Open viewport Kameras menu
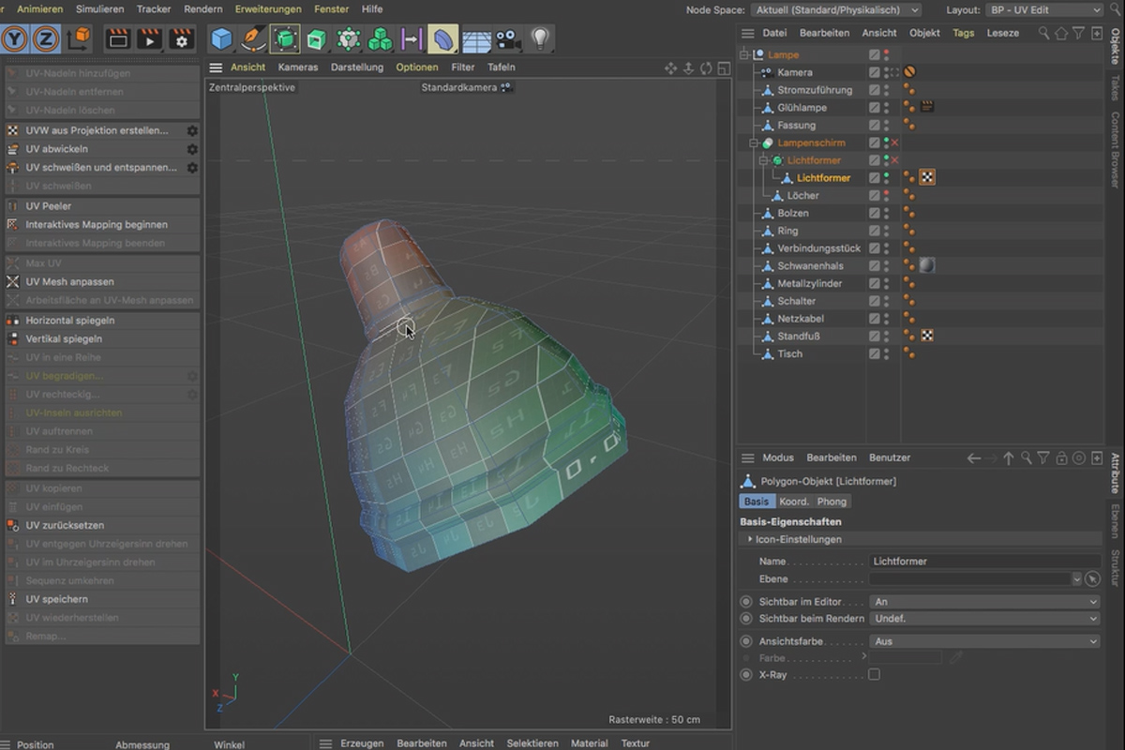Screen dimensions: 1125x750 [x=298, y=67]
